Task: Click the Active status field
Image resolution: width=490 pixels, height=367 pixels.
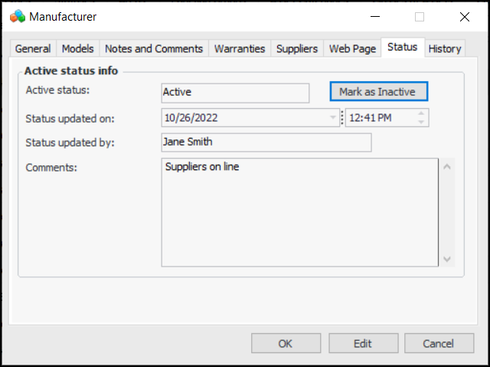Action: point(235,93)
